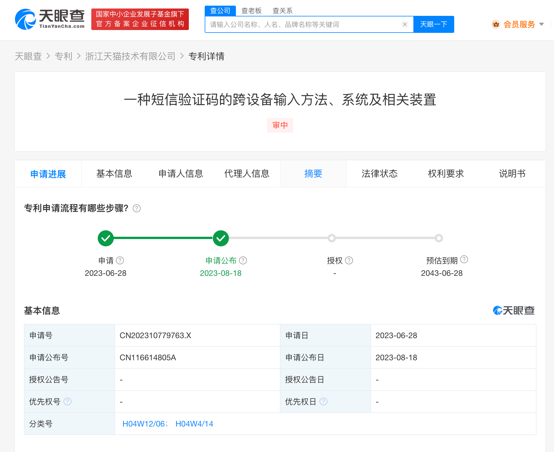
Task: Open the 摘要 tab
Action: 313,173
